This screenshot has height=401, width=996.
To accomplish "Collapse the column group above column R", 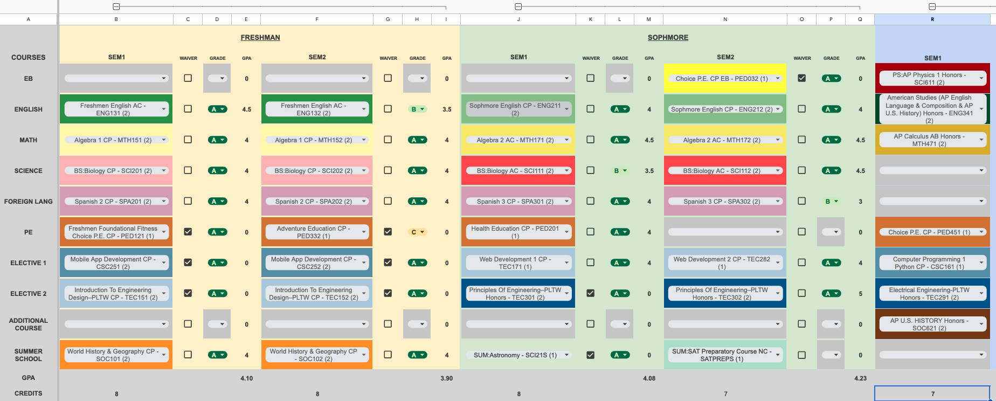I will pyautogui.click(x=932, y=6).
